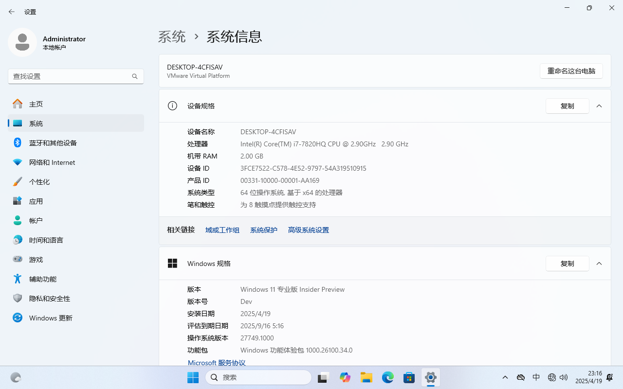Click Settings gear on taskbar
623x389 pixels.
pos(431,377)
